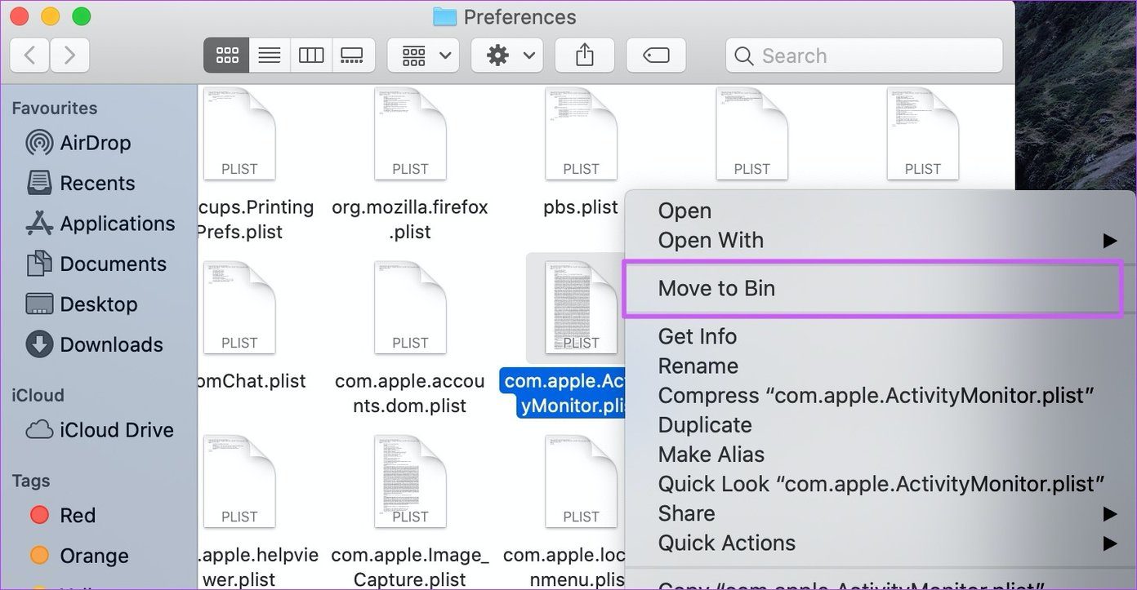Viewport: 1137px width, 590px height.
Task: Open Recents in the sidebar
Action: pyautogui.click(x=81, y=183)
